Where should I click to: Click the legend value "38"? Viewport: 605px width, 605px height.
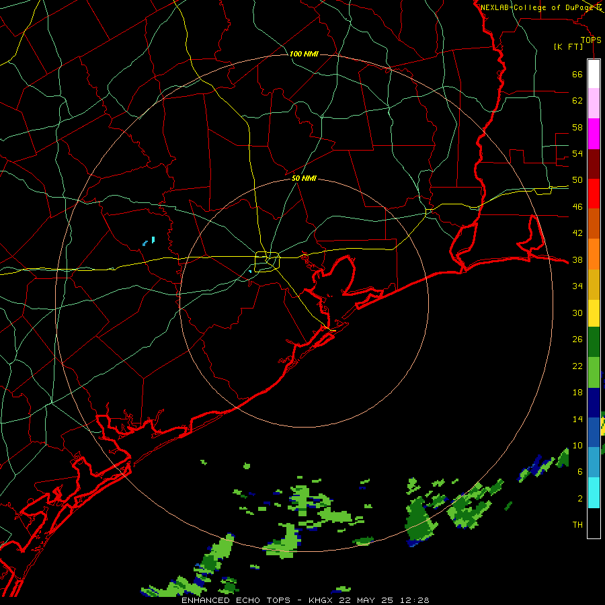[577, 260]
